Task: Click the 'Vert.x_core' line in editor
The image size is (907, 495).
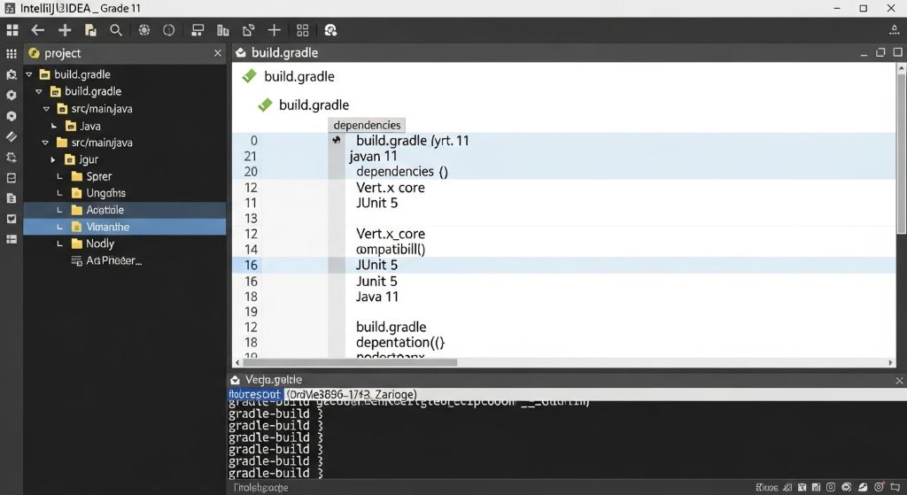Action: (x=391, y=234)
